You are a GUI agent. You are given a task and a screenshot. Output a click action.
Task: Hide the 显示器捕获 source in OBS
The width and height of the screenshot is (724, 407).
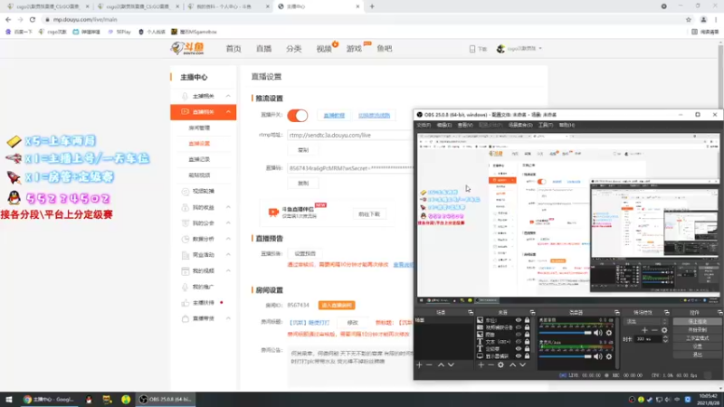click(x=519, y=356)
